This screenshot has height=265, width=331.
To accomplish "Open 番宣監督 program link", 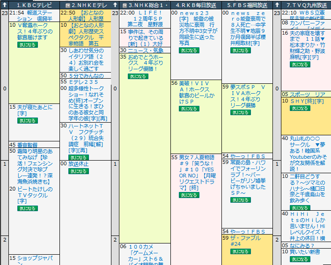I will click(x=27, y=145).
